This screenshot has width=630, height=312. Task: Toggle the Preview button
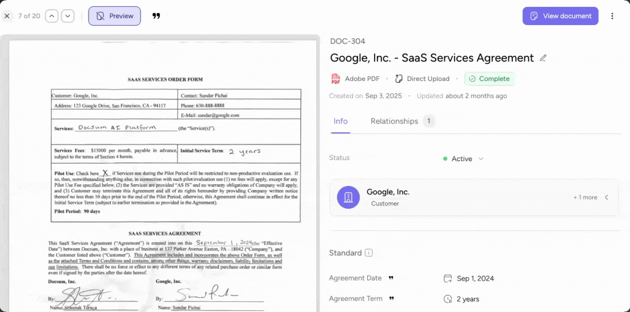click(115, 16)
